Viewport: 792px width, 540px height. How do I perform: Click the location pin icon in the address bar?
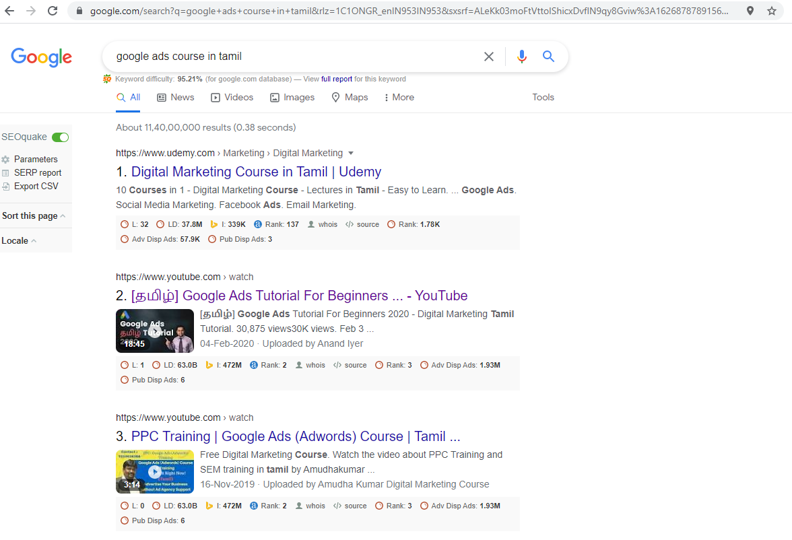[x=750, y=11]
